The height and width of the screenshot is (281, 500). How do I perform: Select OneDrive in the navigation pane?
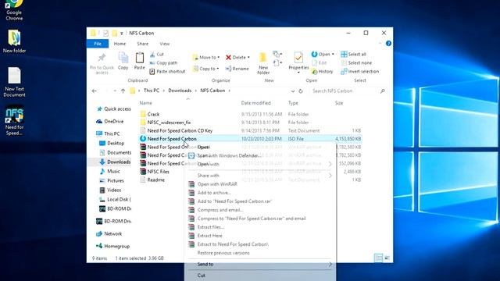pyautogui.click(x=109, y=122)
